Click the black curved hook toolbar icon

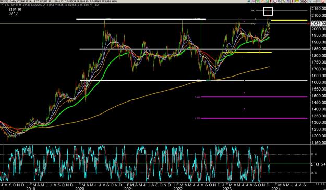pos(306,1)
